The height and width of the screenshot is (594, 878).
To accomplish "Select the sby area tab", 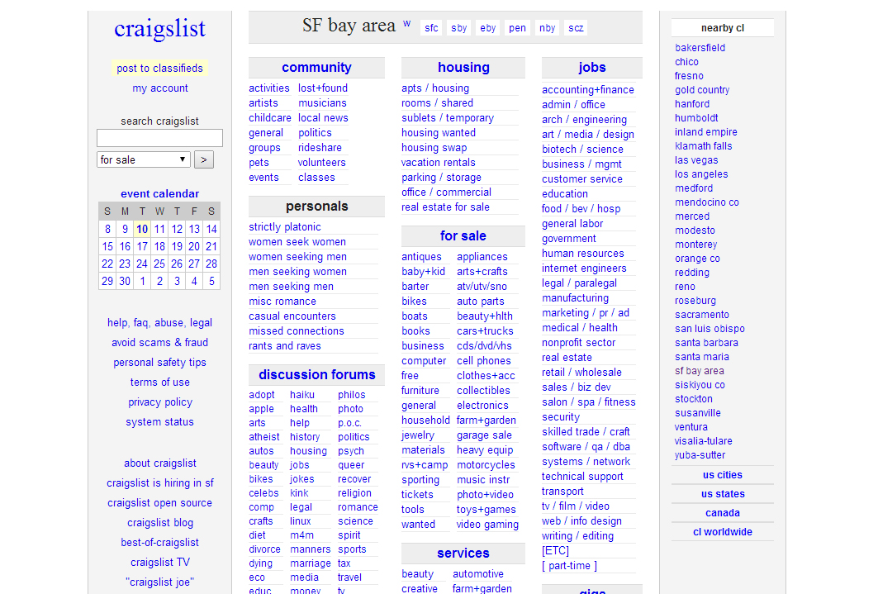I will click(x=459, y=28).
